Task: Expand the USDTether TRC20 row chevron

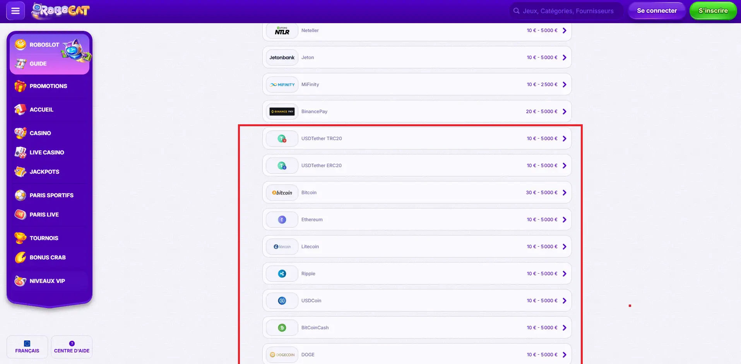Action: pyautogui.click(x=565, y=139)
